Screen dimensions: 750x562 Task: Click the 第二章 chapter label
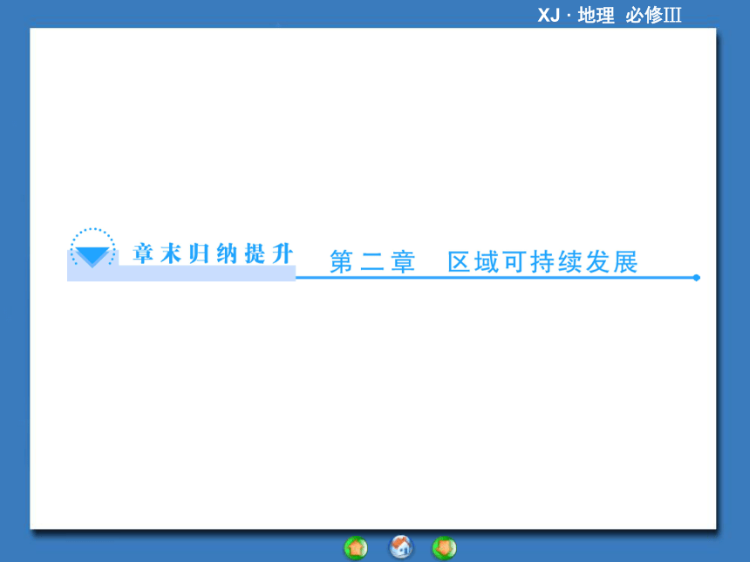[372, 262]
